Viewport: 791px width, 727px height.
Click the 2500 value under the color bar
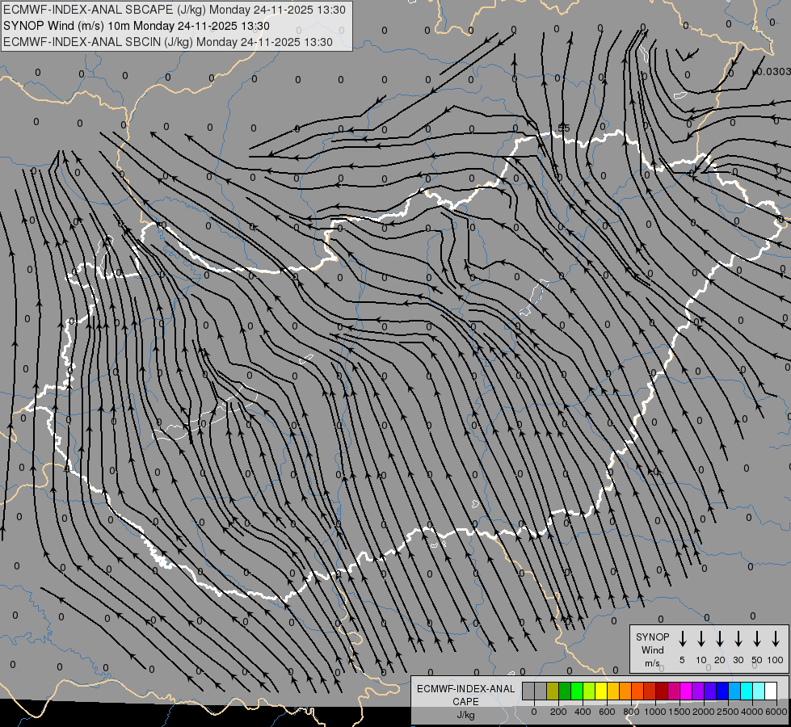coord(727,712)
